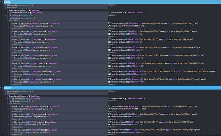Screen dimensions: 221x136
Task: Click the font size icon for TxtHAB action
Action: pos(109,66)
